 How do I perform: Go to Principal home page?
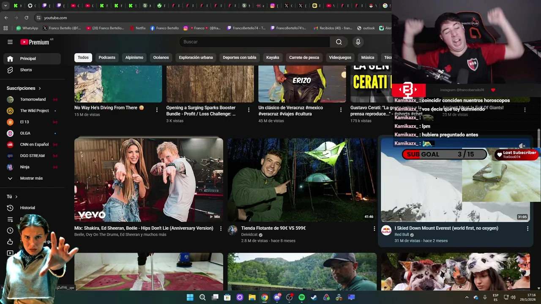(x=32, y=59)
